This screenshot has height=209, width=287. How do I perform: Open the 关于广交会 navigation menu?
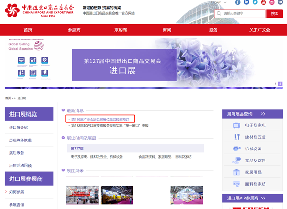260,30
